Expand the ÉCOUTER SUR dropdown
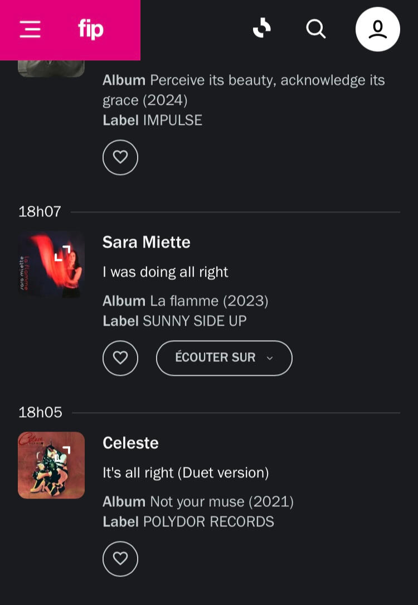This screenshot has height=605, width=418. 223,358
